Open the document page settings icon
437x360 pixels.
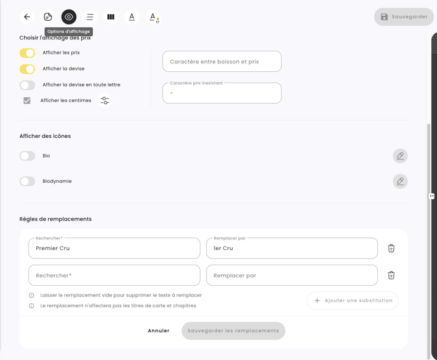48,17
